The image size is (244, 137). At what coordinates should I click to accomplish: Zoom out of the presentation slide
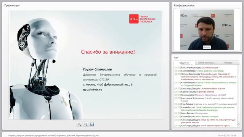[86, 124]
